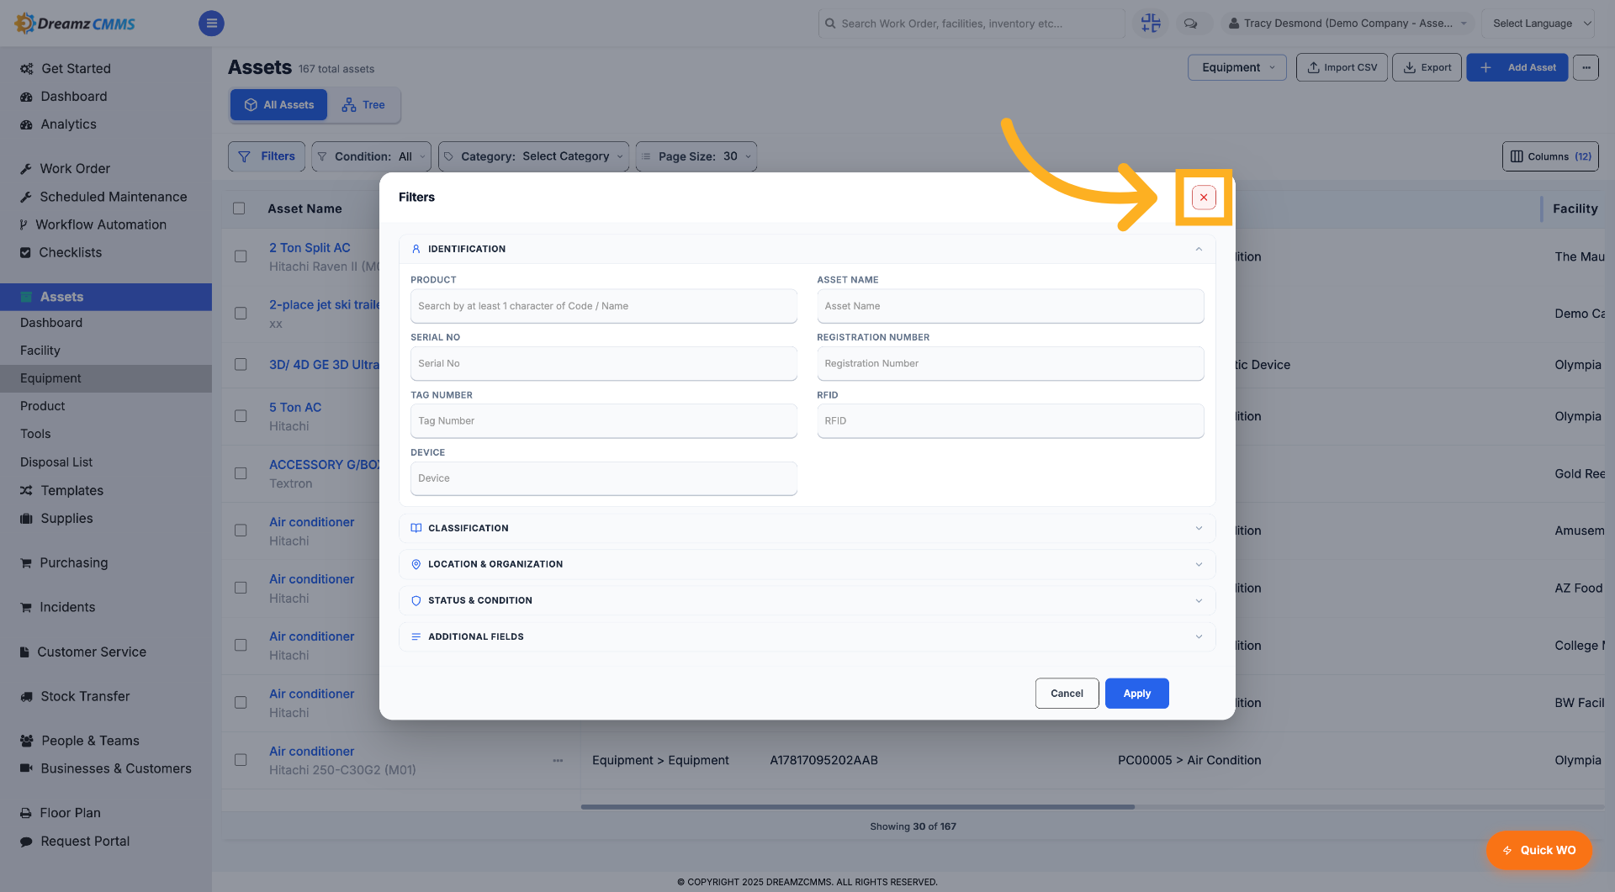Click the Serial No input field
This screenshot has width=1615, height=892.
603,363
